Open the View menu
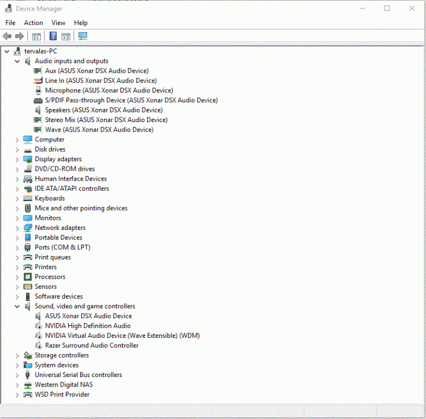 59,23
